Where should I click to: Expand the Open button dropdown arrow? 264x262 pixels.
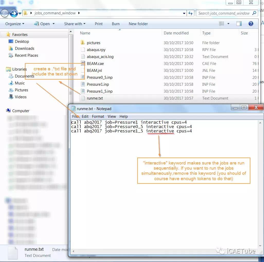pyautogui.click(x=53, y=24)
